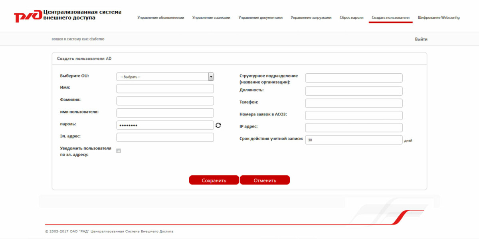The height and width of the screenshot is (239, 479).
Task: Click the password regenerate refresh icon
Action: click(218, 125)
